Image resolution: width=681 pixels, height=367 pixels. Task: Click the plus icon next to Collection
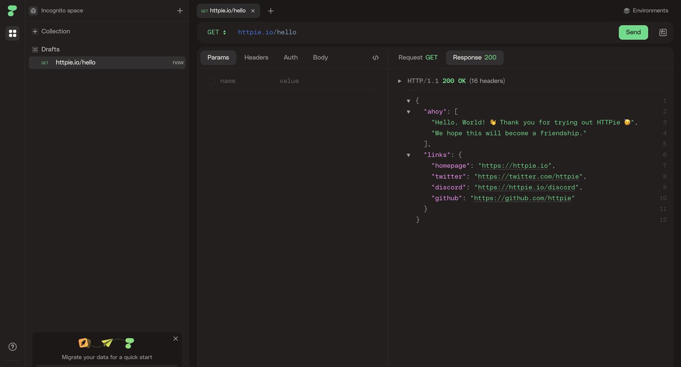(35, 31)
